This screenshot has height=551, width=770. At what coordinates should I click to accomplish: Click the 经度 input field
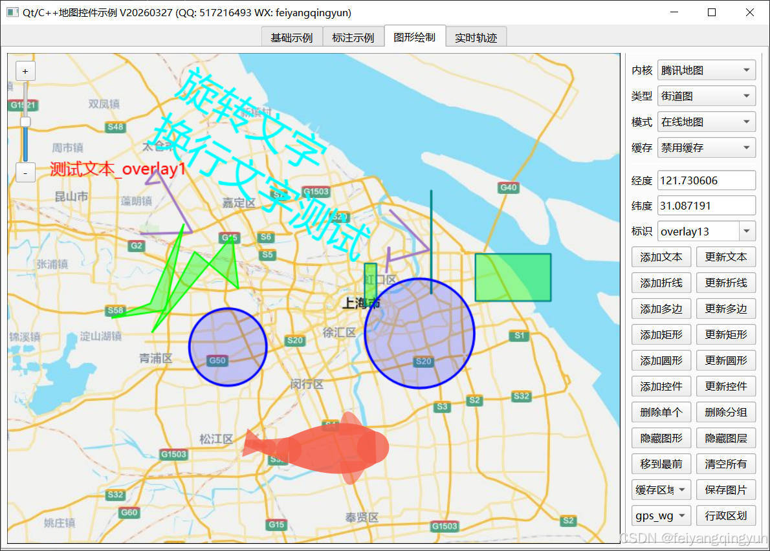pyautogui.click(x=706, y=180)
